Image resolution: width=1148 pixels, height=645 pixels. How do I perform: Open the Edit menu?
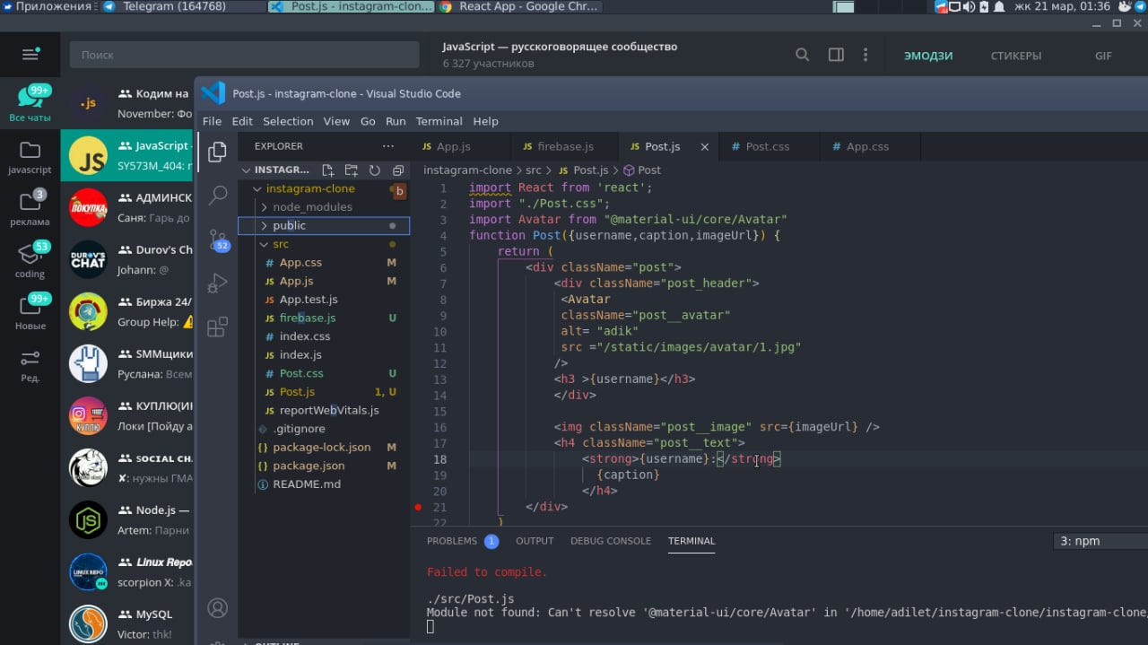point(242,121)
